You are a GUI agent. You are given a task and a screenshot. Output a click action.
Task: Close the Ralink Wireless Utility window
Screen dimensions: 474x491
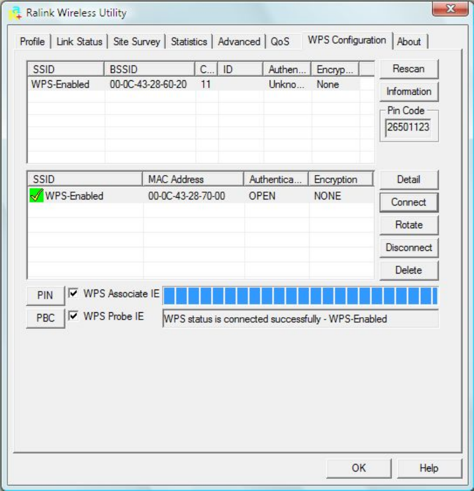[450, 9]
